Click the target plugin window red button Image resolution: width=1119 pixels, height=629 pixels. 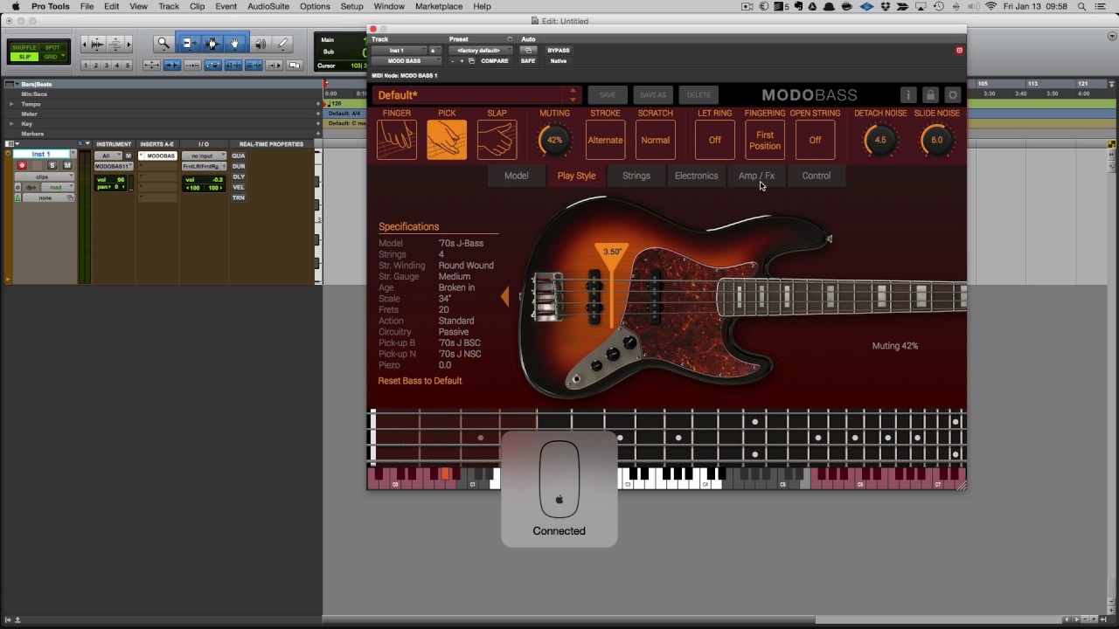959,51
